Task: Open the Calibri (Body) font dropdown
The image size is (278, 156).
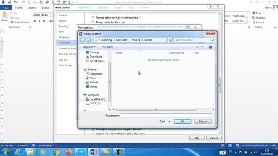Action: pyautogui.click(x=50, y=15)
